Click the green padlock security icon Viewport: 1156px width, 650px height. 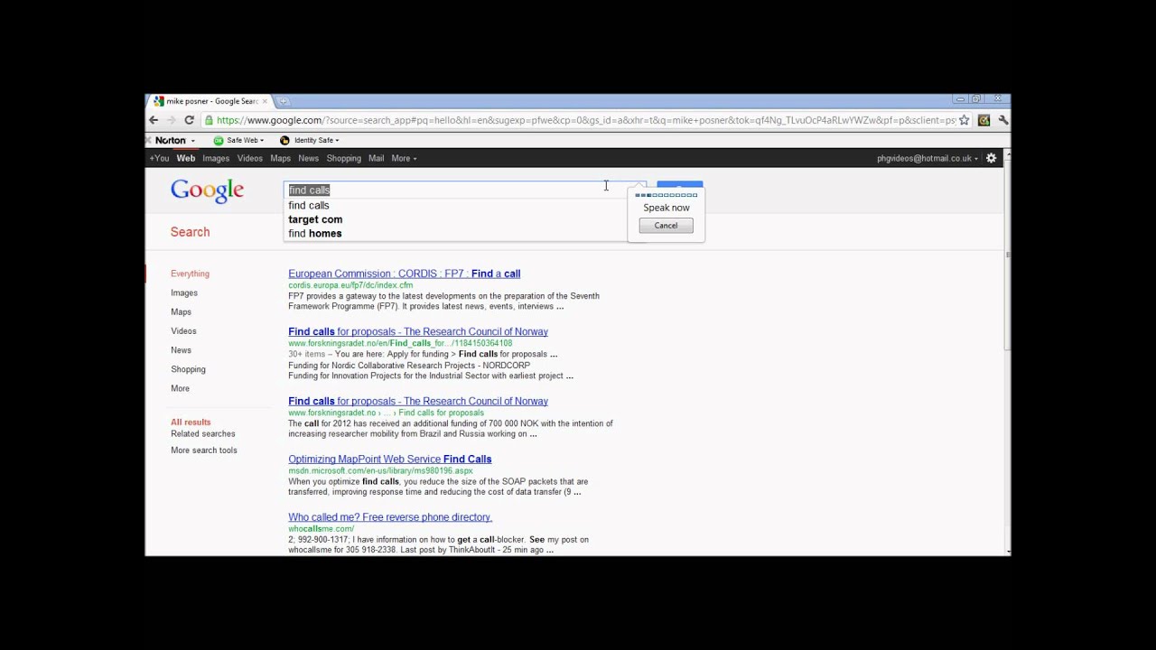pyautogui.click(x=209, y=120)
